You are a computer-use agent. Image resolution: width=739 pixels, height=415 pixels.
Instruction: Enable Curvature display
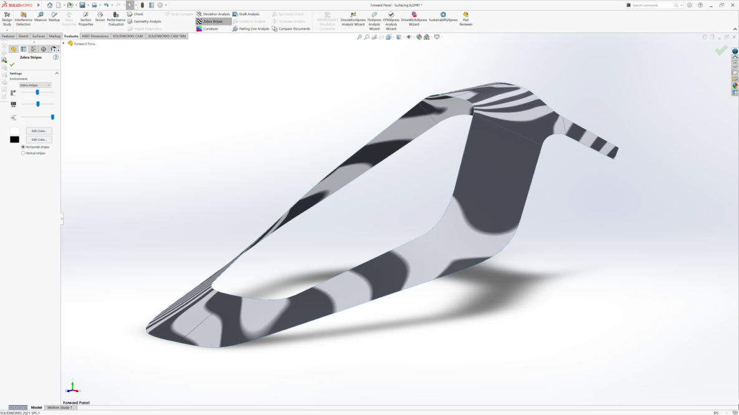(207, 29)
